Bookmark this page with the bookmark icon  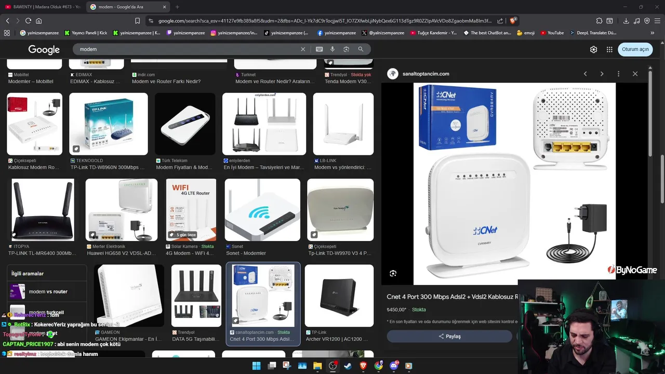point(137,21)
